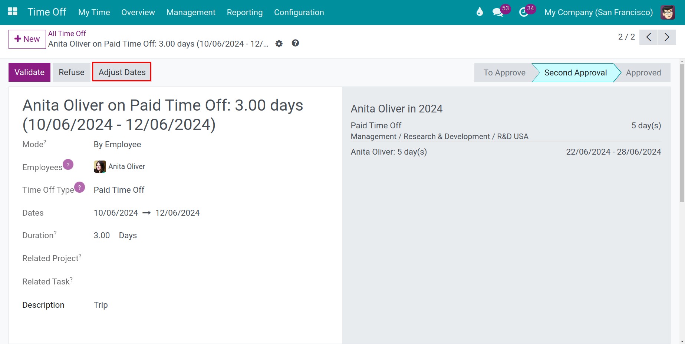This screenshot has height=344, width=685.
Task: Click the water drop icon in navbar
Action: point(480,12)
